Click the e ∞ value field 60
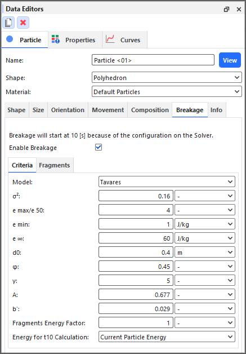This screenshot has height=354, width=246. pos(136,238)
